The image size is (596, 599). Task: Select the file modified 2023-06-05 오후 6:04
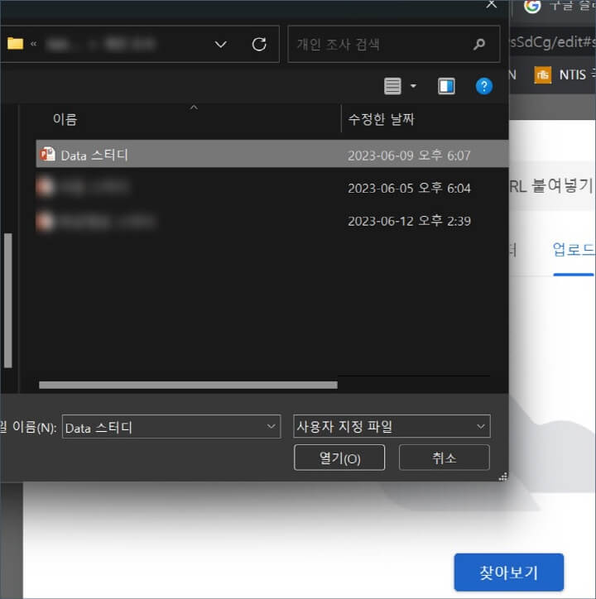point(272,188)
